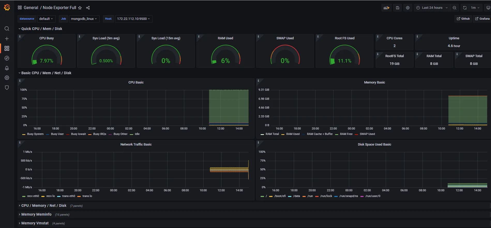This screenshot has height=228, width=491.
Task: Zoom out the time range
Action: click(x=455, y=8)
